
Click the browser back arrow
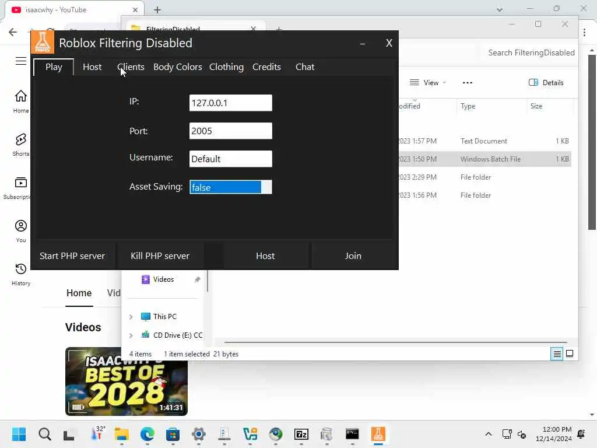click(x=13, y=32)
